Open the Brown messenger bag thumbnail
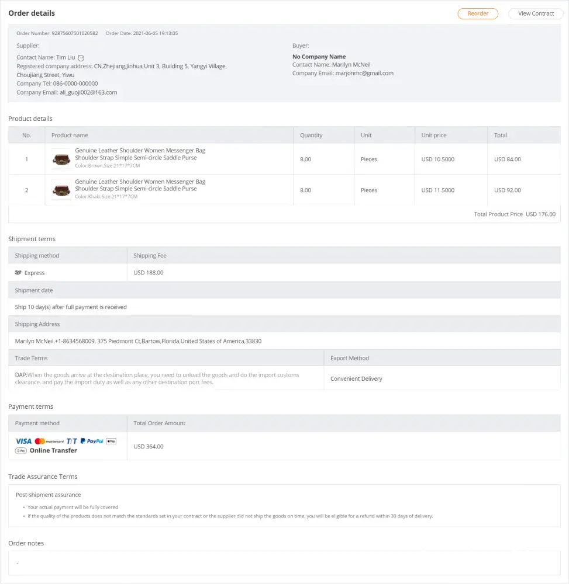Screen dimensions: 569x584 tap(61, 159)
